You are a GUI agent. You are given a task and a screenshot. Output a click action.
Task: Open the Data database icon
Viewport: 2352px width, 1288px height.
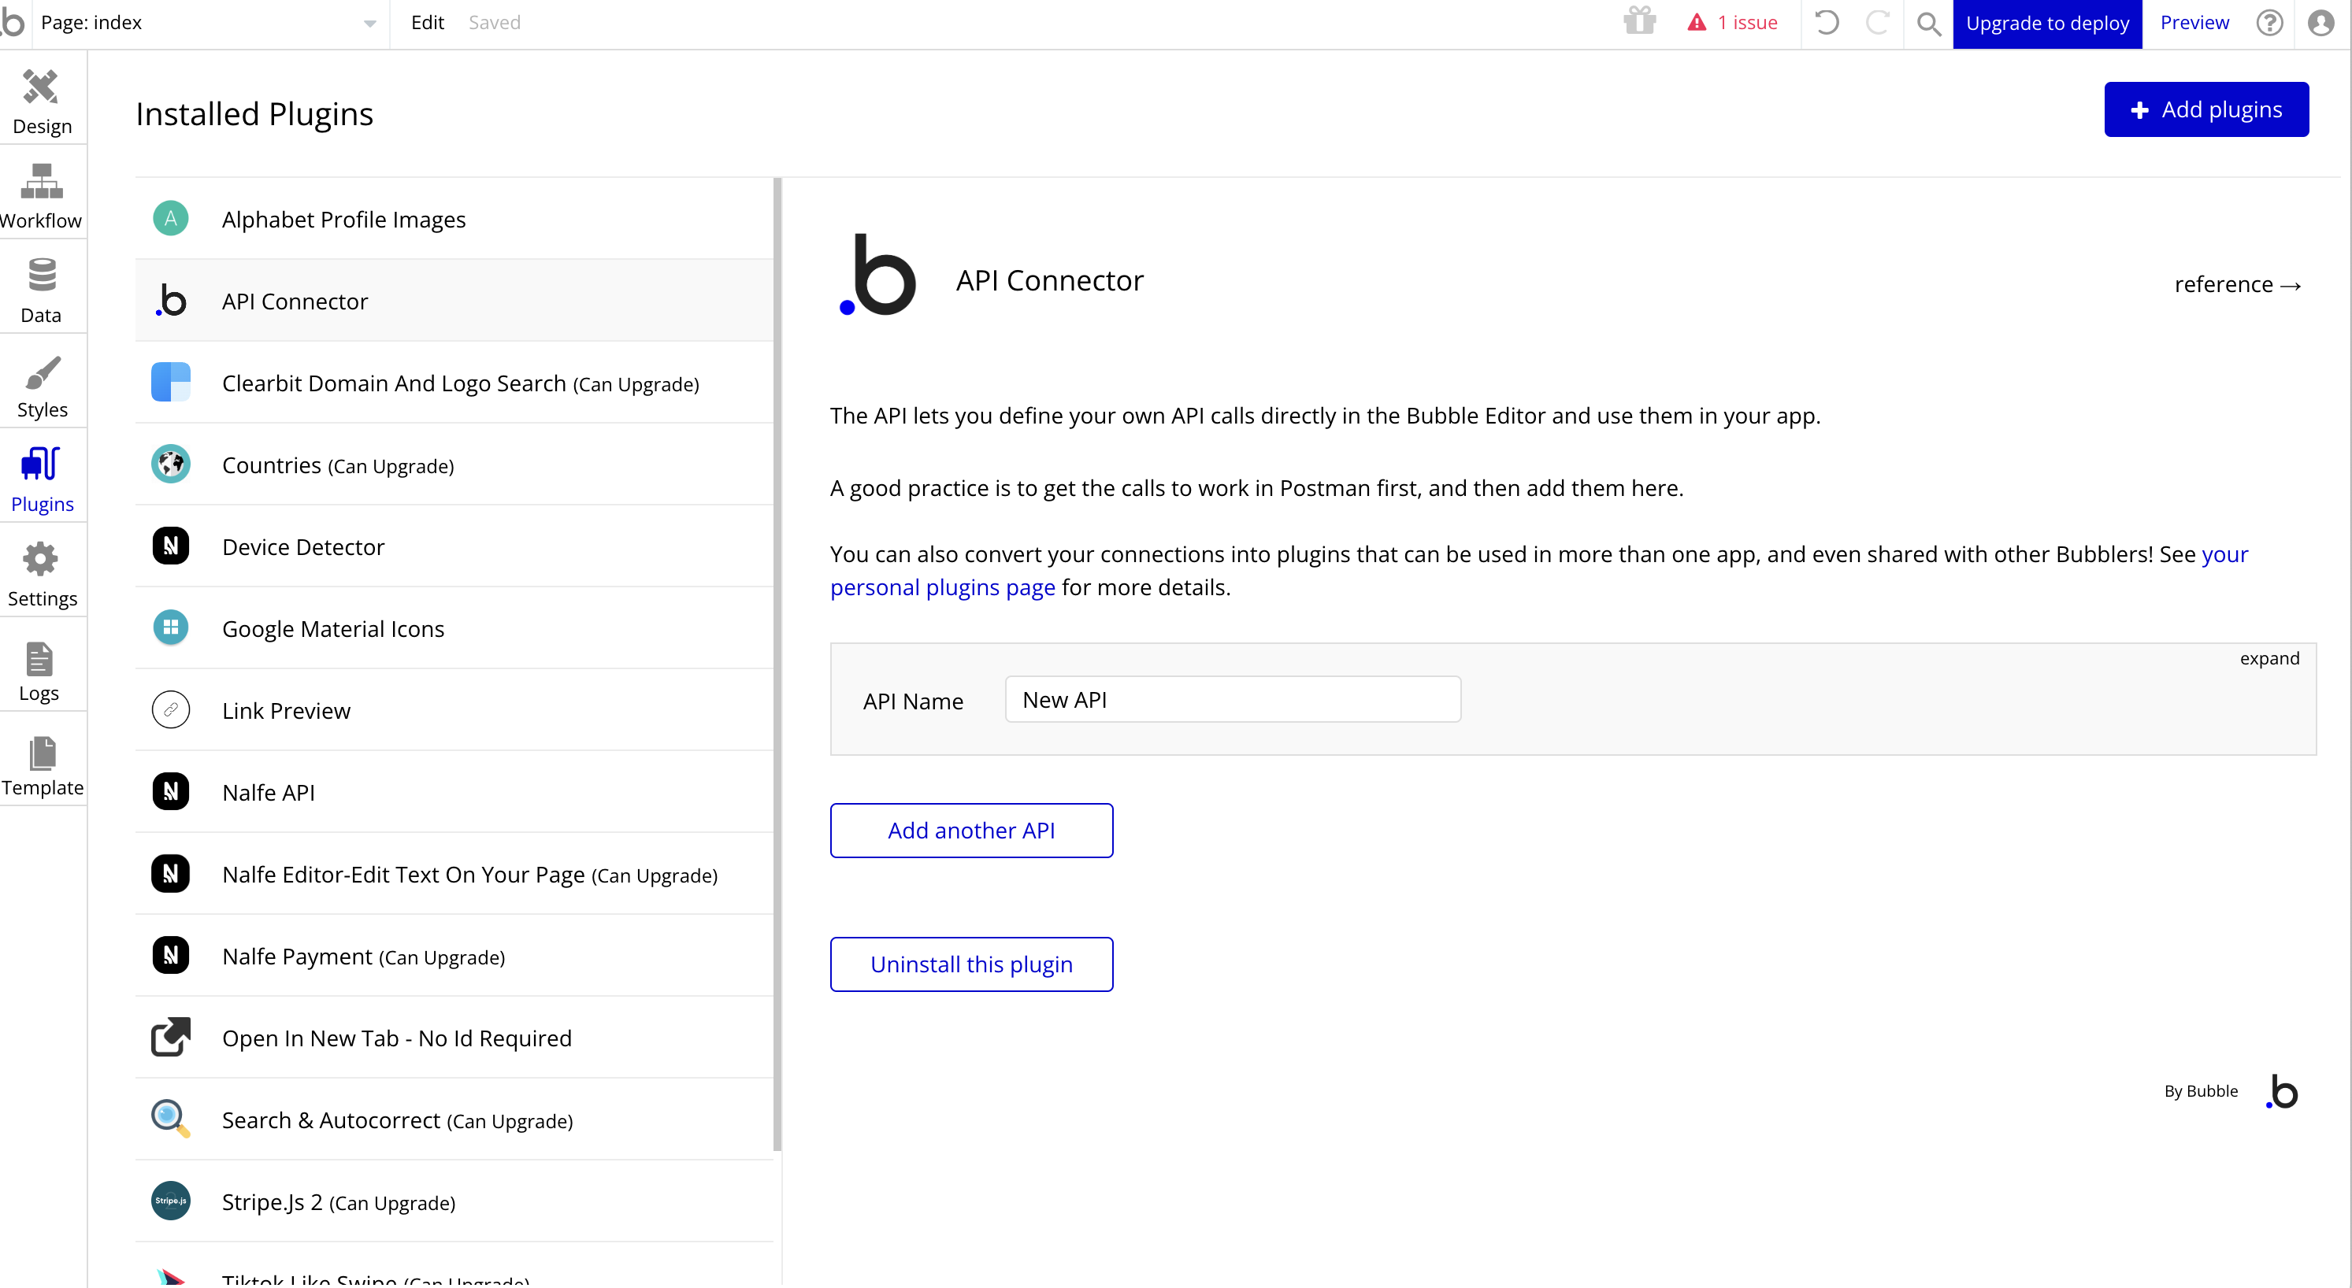pyautogui.click(x=41, y=276)
